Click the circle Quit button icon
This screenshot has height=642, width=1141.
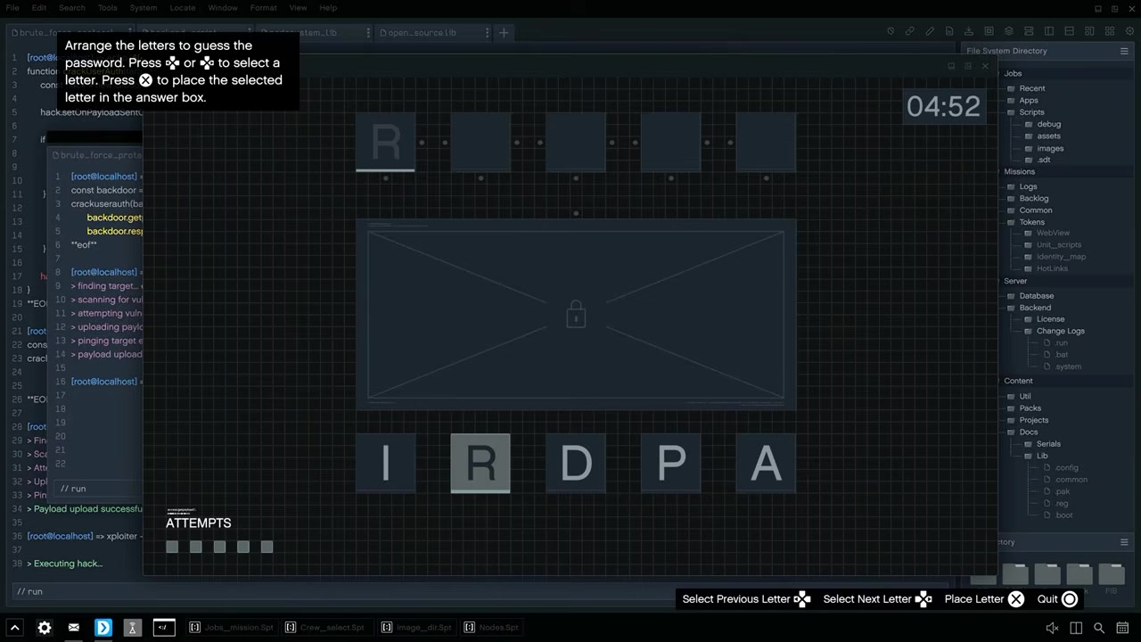[1070, 599]
